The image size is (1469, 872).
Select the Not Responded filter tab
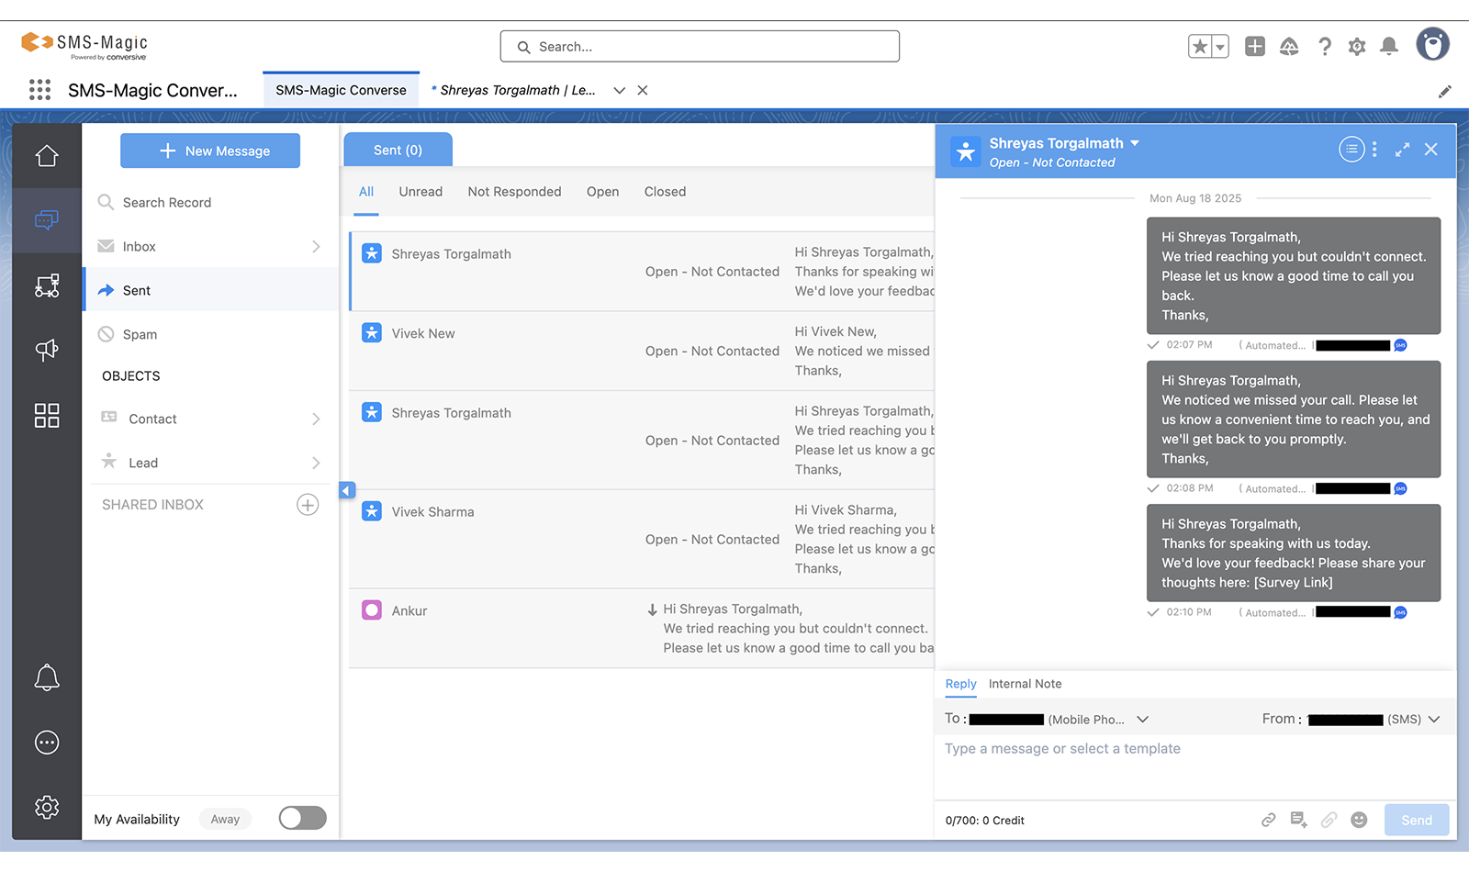(514, 192)
